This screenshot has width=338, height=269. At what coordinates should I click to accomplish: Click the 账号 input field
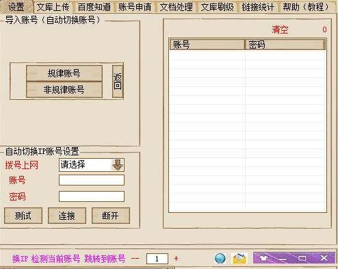(x=92, y=180)
